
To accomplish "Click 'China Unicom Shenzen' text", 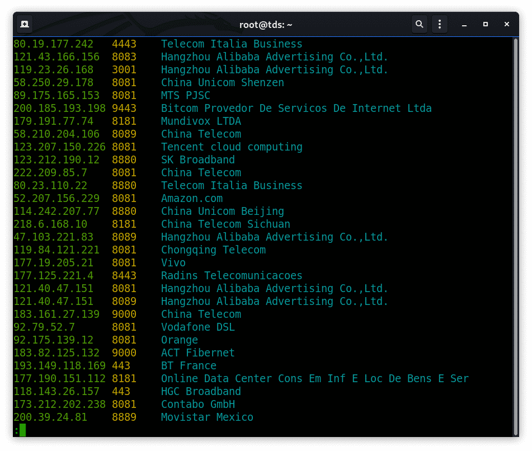I will [x=223, y=83].
